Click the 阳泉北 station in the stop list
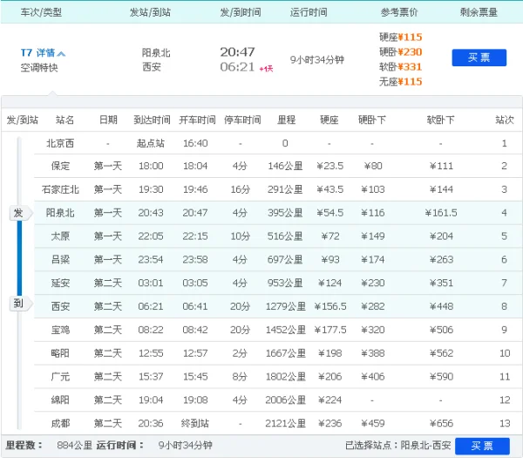Image resolution: width=523 pixels, height=458 pixels. (x=60, y=213)
